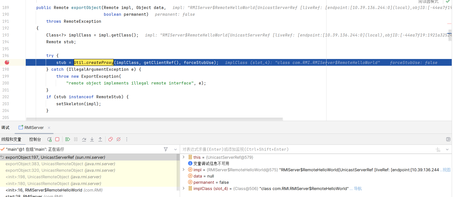This screenshot has height=197, width=453.
Task: Click highlighted Util.createProxy call
Action: (94, 62)
